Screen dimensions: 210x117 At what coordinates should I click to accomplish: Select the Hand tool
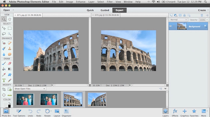(9, 19)
